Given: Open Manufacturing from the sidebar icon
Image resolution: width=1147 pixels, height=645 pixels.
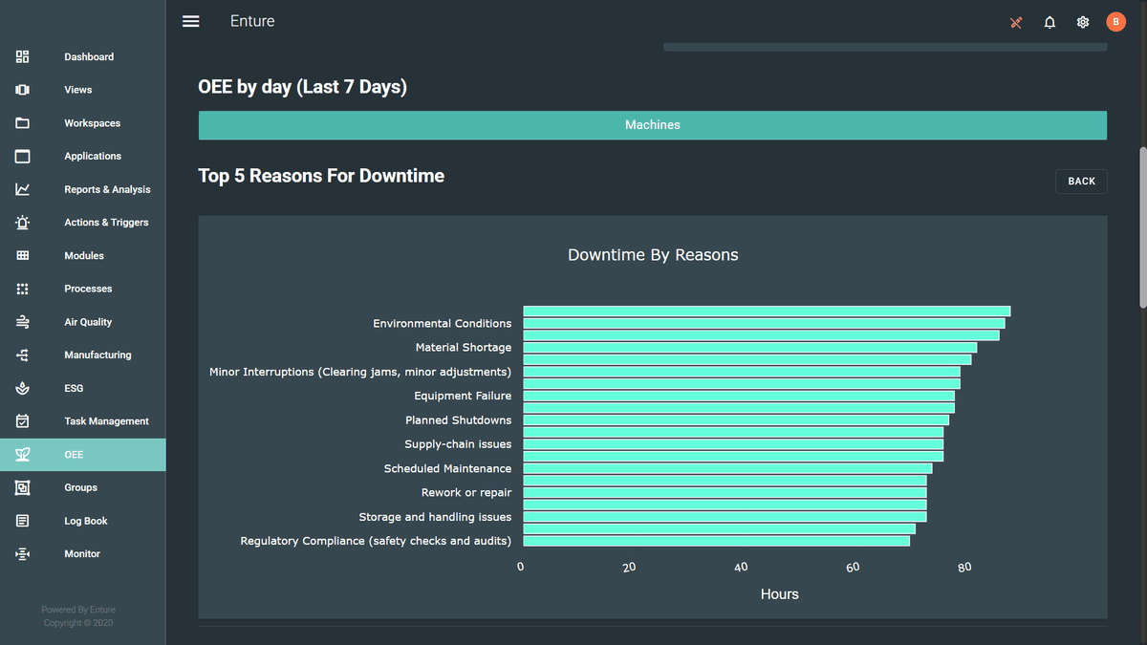Looking at the screenshot, I should coord(22,355).
